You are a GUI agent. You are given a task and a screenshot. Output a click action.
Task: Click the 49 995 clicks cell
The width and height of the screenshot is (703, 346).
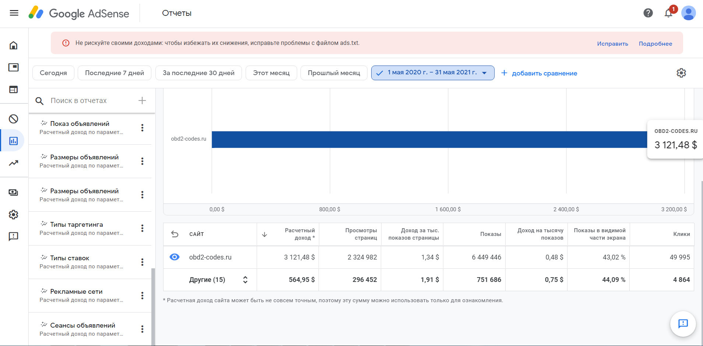[680, 257]
